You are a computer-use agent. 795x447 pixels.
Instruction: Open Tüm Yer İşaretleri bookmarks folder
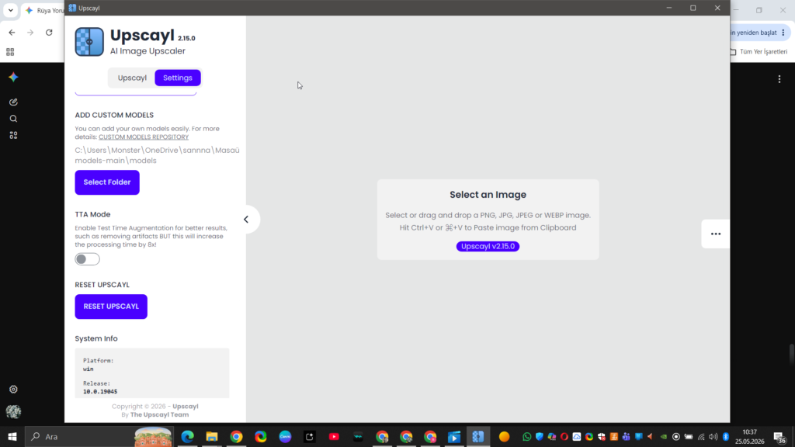click(759, 52)
